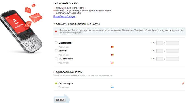Screen dimensions: 186x103
Task: Open the Подробнее об услуге link
Action: coord(64,16)
